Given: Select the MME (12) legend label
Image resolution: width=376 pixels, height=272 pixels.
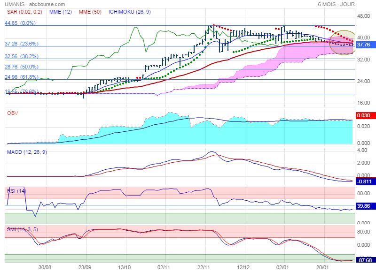Looking at the screenshot, I should pos(61,12).
